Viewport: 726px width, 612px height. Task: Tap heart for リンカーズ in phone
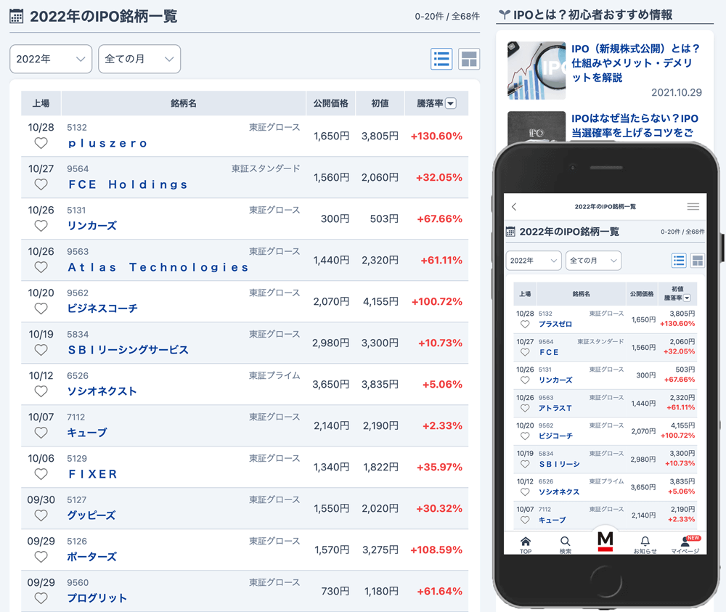[x=525, y=380]
